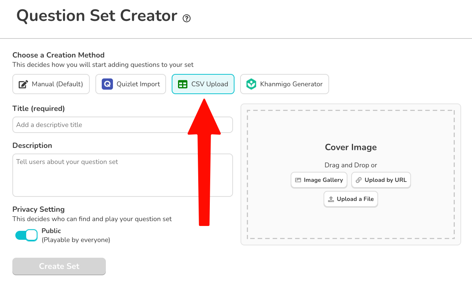Click the help question mark icon
472x282 pixels.
(187, 18)
